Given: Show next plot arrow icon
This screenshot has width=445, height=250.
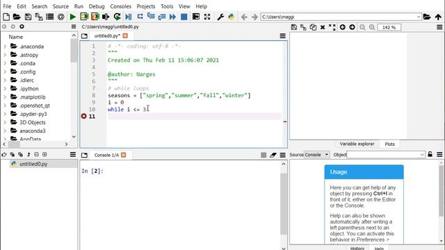Looking at the screenshot, I should (353, 27).
